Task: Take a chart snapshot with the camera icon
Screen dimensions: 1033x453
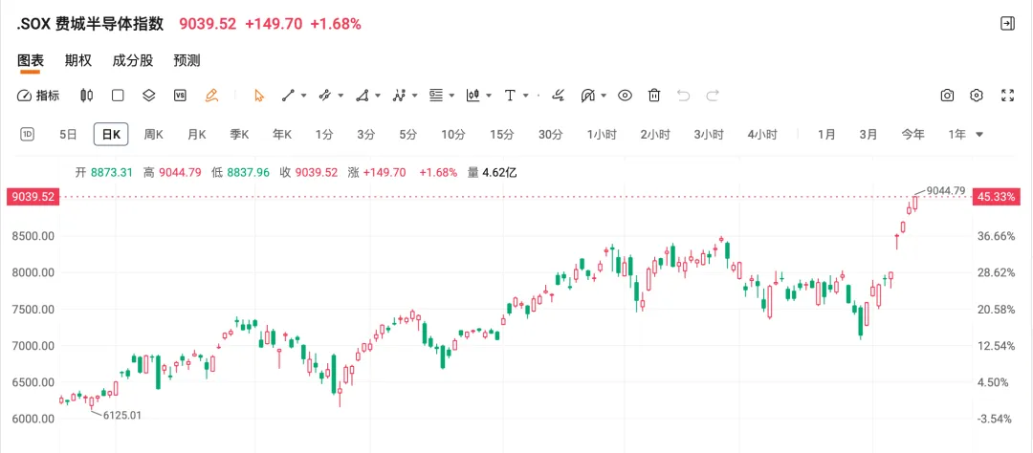Action: click(947, 96)
